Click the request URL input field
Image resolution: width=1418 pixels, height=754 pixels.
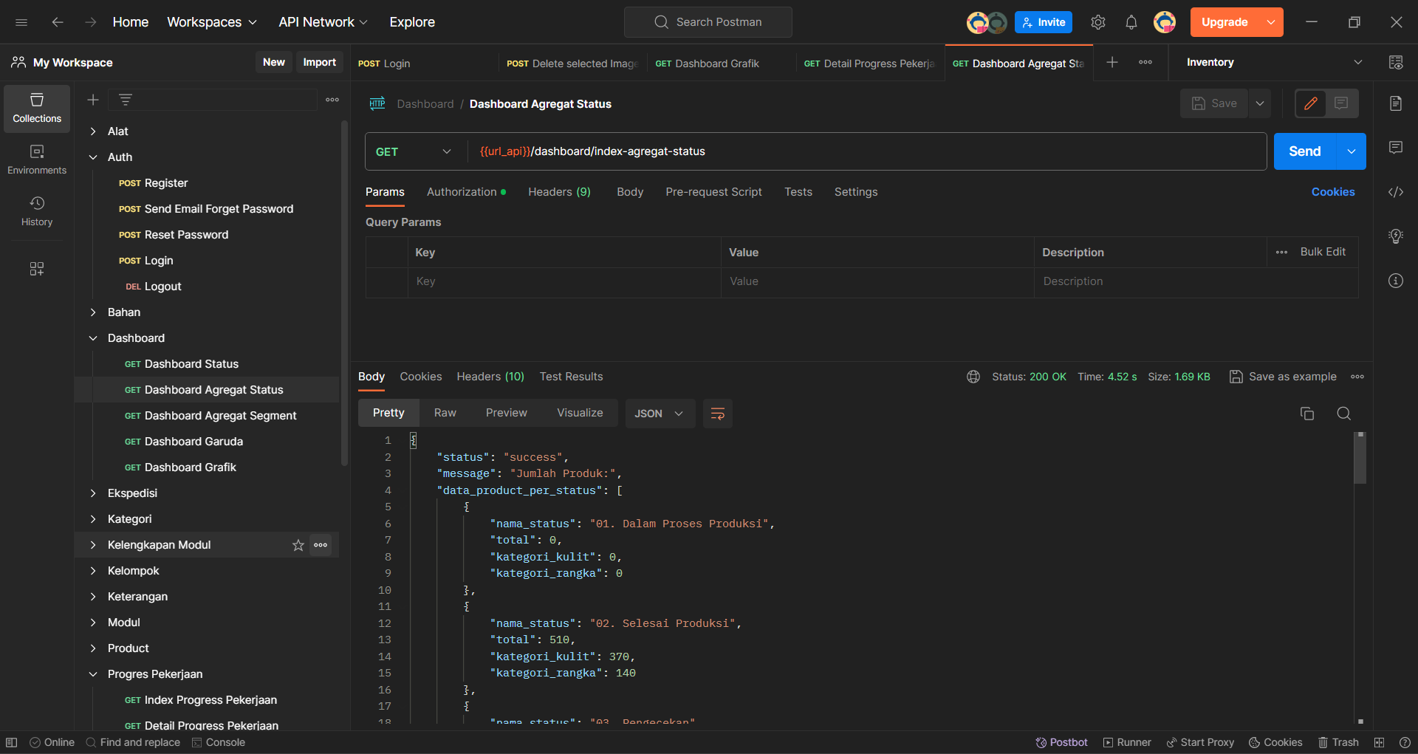pyautogui.click(x=864, y=151)
